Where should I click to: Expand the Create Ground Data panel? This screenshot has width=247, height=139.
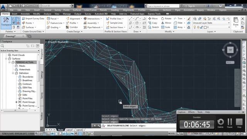click(33, 32)
